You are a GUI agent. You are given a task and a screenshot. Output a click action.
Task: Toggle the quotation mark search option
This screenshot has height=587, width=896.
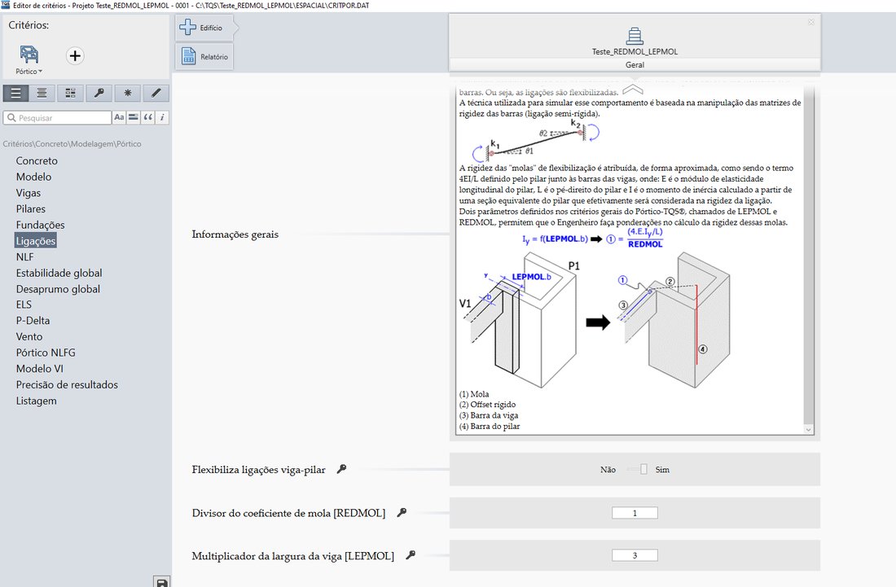[148, 117]
